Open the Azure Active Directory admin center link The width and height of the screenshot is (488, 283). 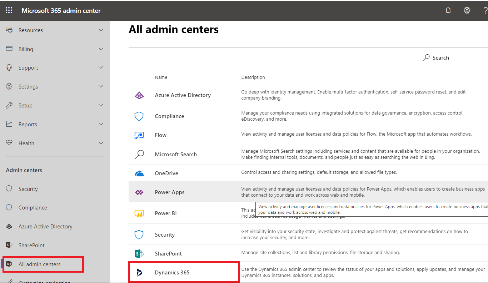click(183, 95)
